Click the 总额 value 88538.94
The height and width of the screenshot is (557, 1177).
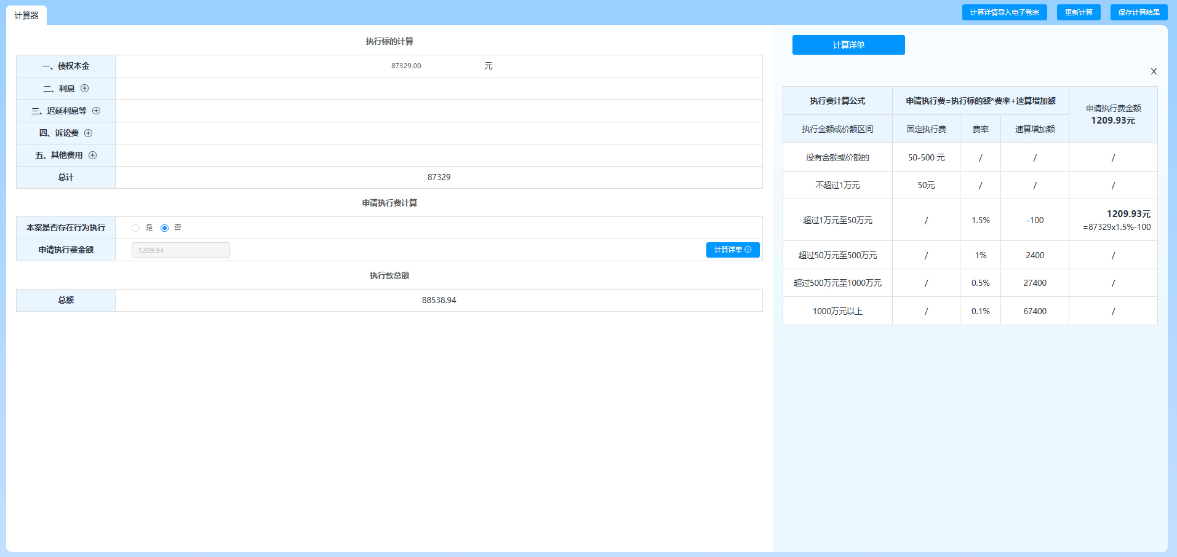[x=439, y=300]
